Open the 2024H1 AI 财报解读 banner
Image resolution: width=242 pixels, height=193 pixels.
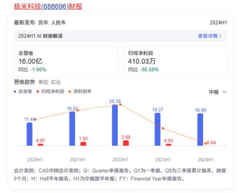(40, 36)
